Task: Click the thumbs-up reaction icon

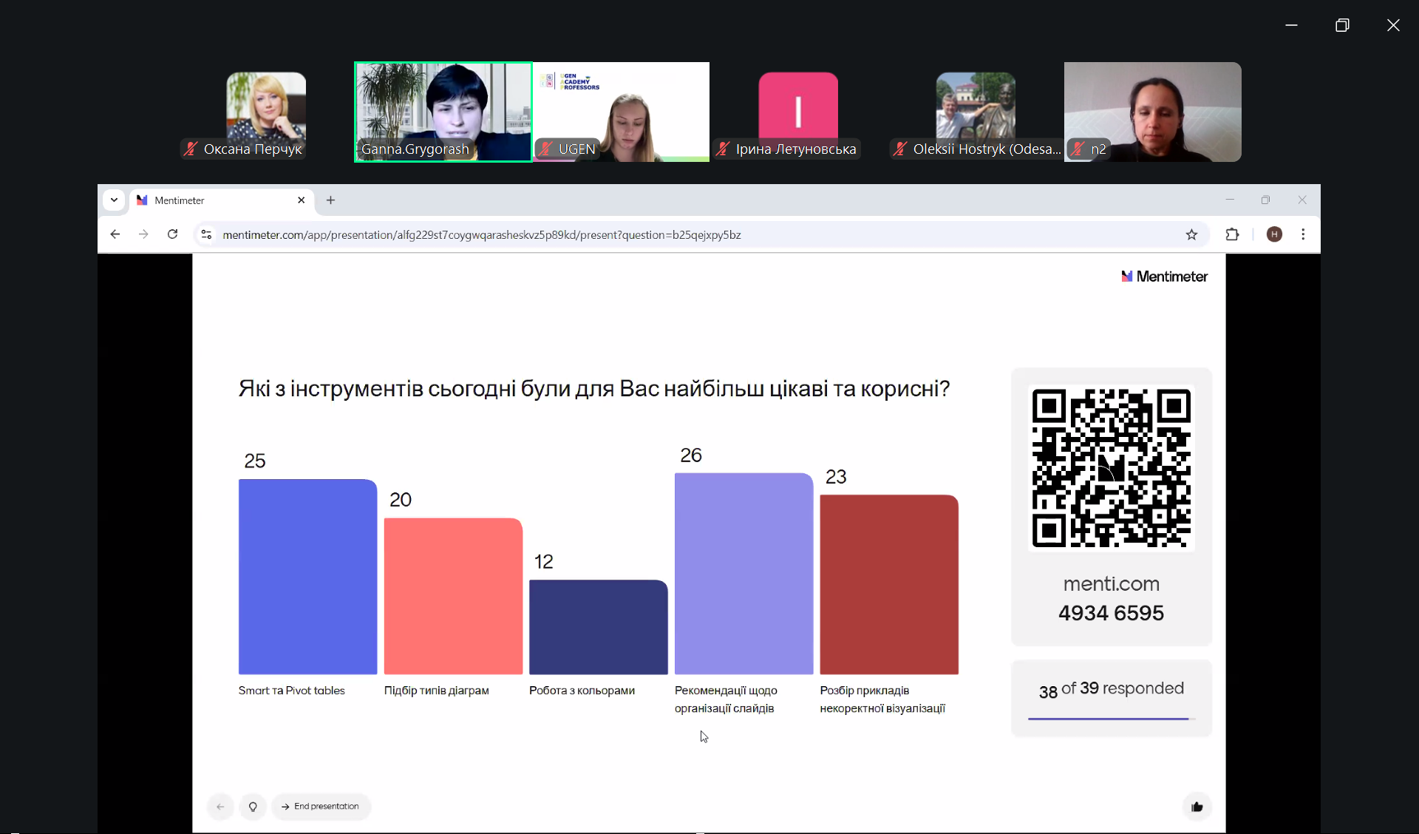Action: [1197, 807]
